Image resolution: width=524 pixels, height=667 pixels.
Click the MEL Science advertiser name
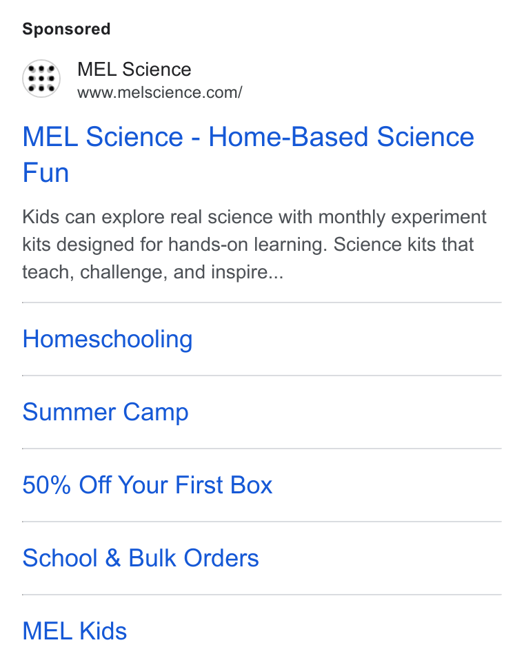click(134, 70)
